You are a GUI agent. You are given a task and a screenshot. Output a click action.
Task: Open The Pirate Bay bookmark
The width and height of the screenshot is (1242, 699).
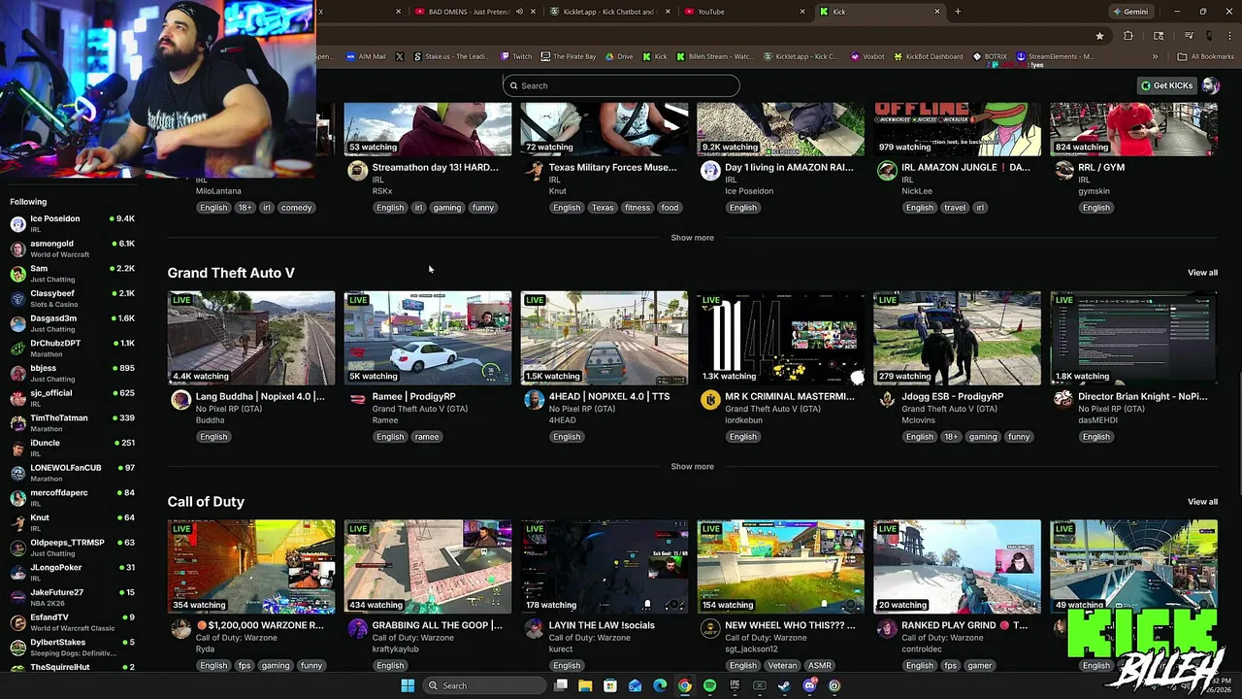click(569, 56)
